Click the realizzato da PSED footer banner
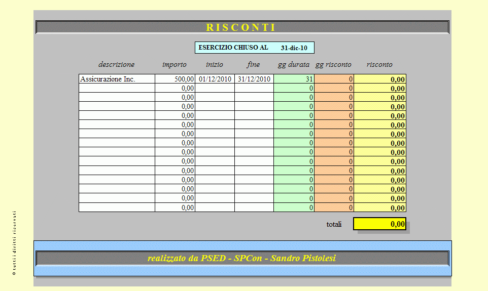 (242, 258)
